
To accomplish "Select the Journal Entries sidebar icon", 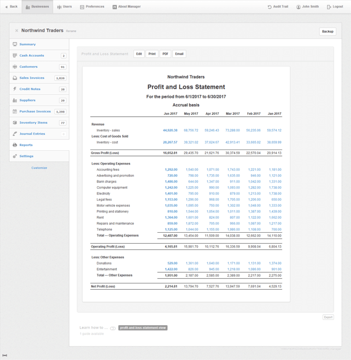I will point(14,134).
